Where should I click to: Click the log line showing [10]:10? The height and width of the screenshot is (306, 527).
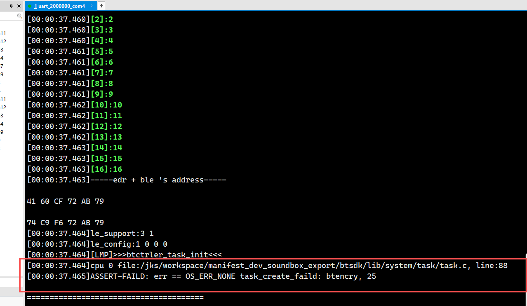point(75,105)
